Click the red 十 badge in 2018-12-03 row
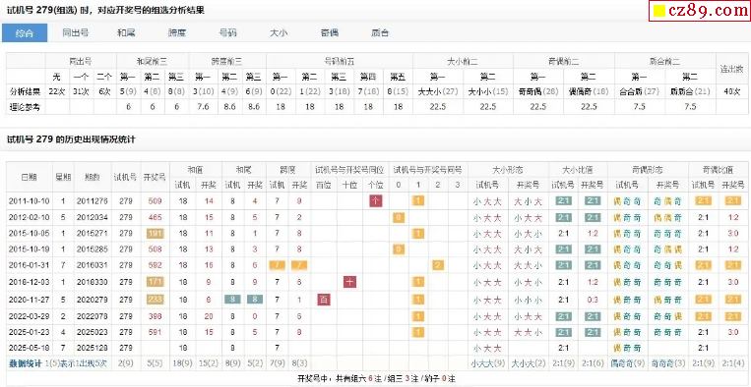The height and width of the screenshot is (387, 751). (349, 282)
